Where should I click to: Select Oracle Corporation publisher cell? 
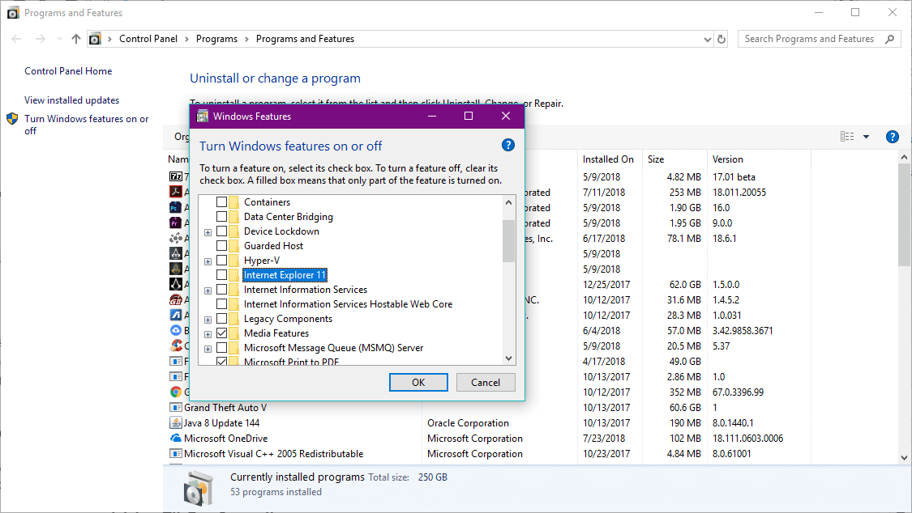(x=468, y=423)
